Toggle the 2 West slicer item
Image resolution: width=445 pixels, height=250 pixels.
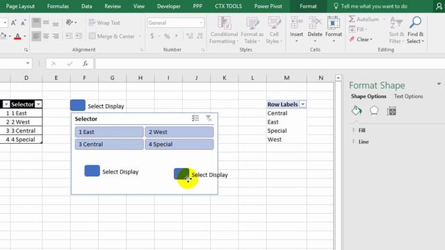point(179,132)
